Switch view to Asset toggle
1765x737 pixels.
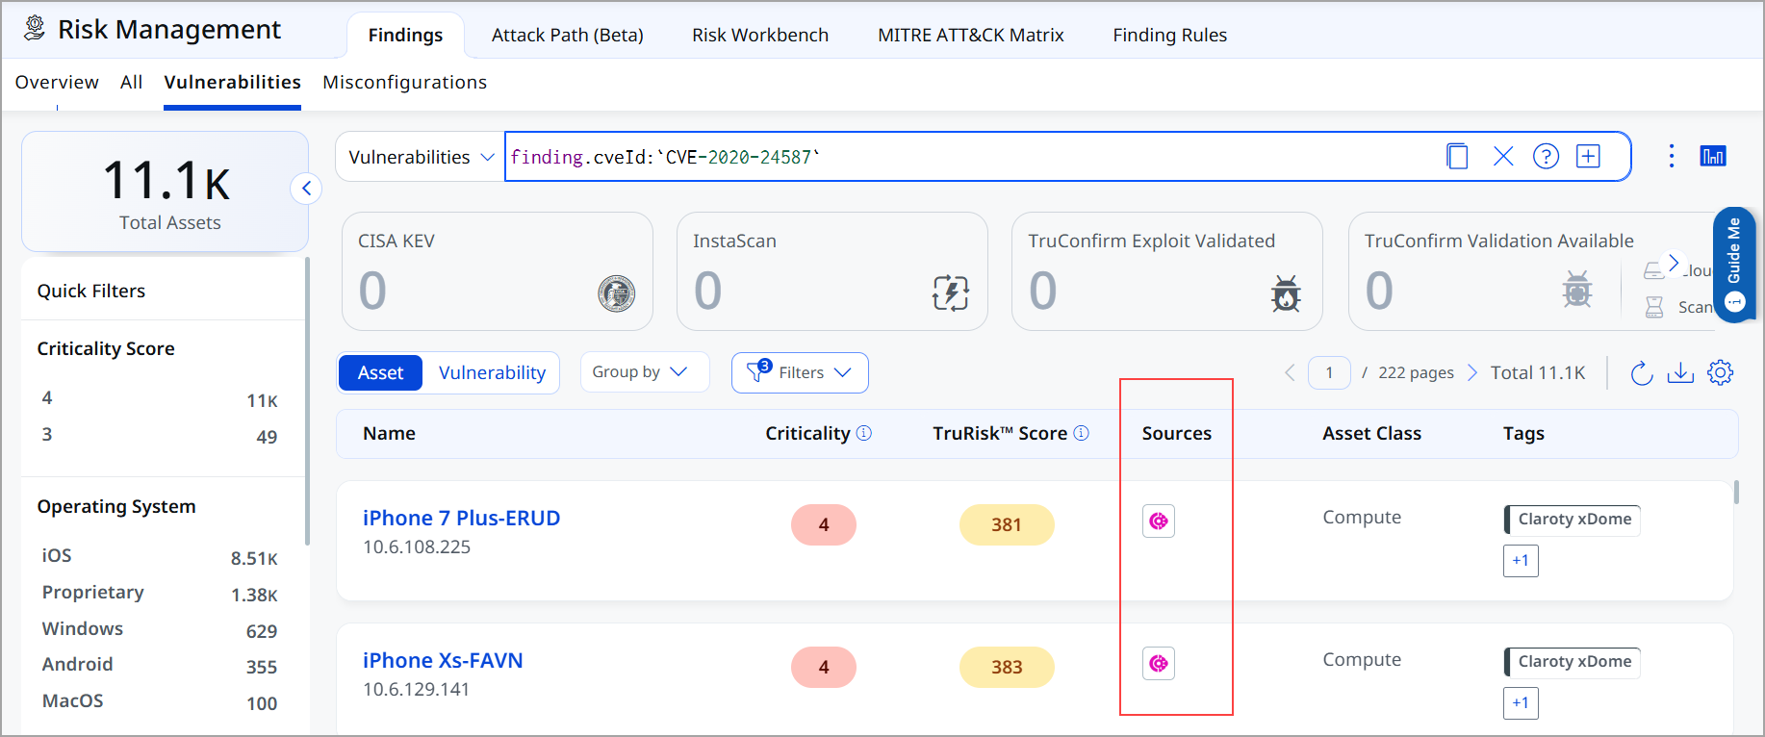pyautogui.click(x=380, y=372)
